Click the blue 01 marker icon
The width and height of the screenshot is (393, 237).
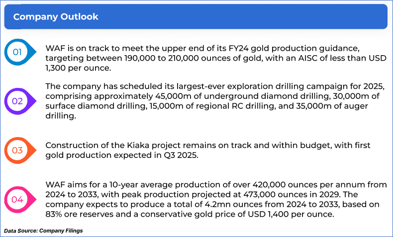coord(18,51)
